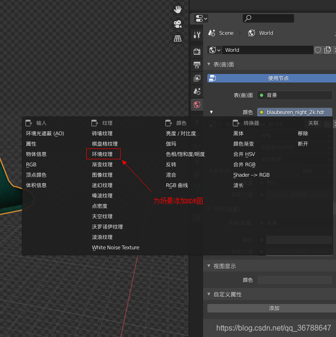Viewport: 336px width, 337px height.
Task: Click Scene breadcrumb icon
Action: 212,33
